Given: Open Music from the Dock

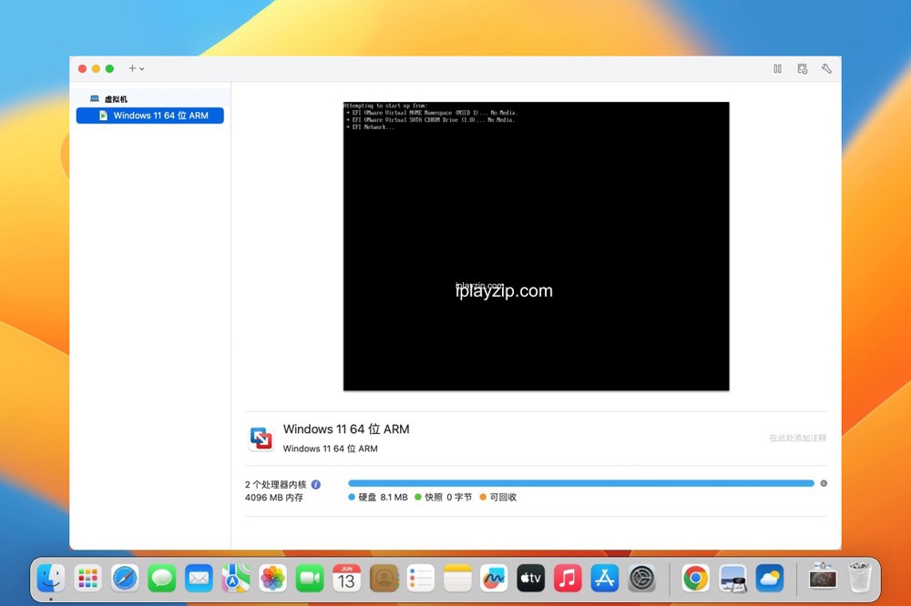Looking at the screenshot, I should point(568,578).
